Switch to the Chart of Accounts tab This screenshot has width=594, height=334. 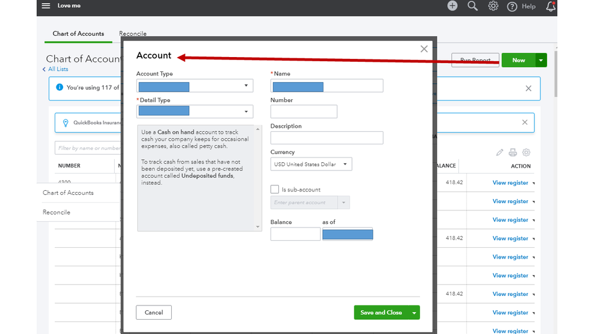(x=78, y=34)
